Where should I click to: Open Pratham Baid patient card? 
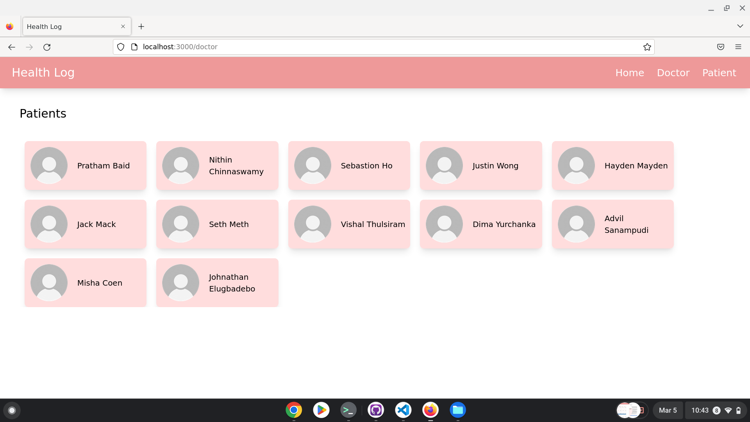coord(85,166)
